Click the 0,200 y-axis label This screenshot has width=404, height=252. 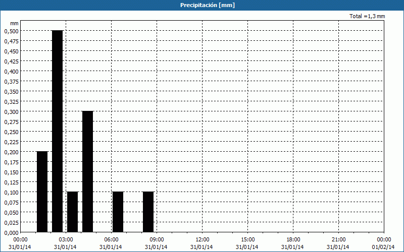tap(11, 152)
